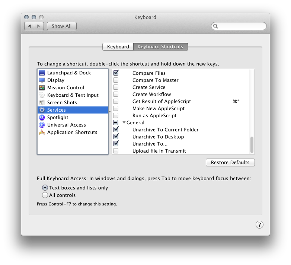Image resolution: width=291 pixels, height=265 pixels.
Task: Select the All controls radio button
Action: 45,195
